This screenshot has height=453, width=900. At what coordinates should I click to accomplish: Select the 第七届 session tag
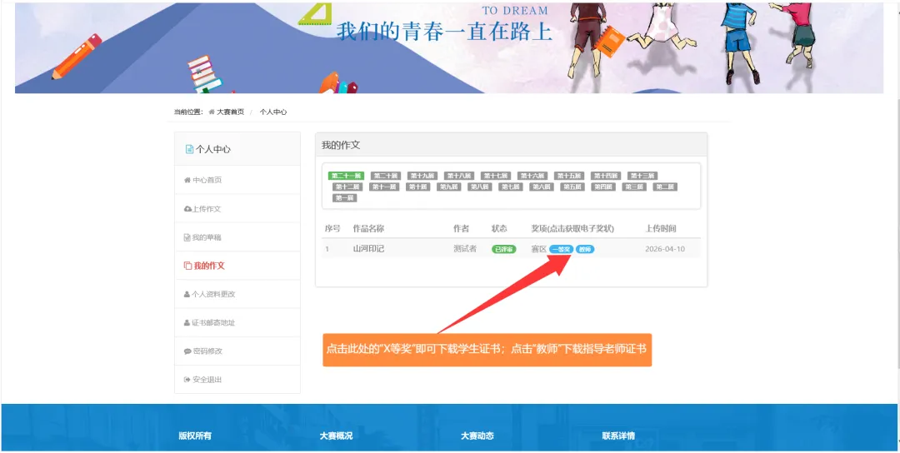(x=511, y=187)
